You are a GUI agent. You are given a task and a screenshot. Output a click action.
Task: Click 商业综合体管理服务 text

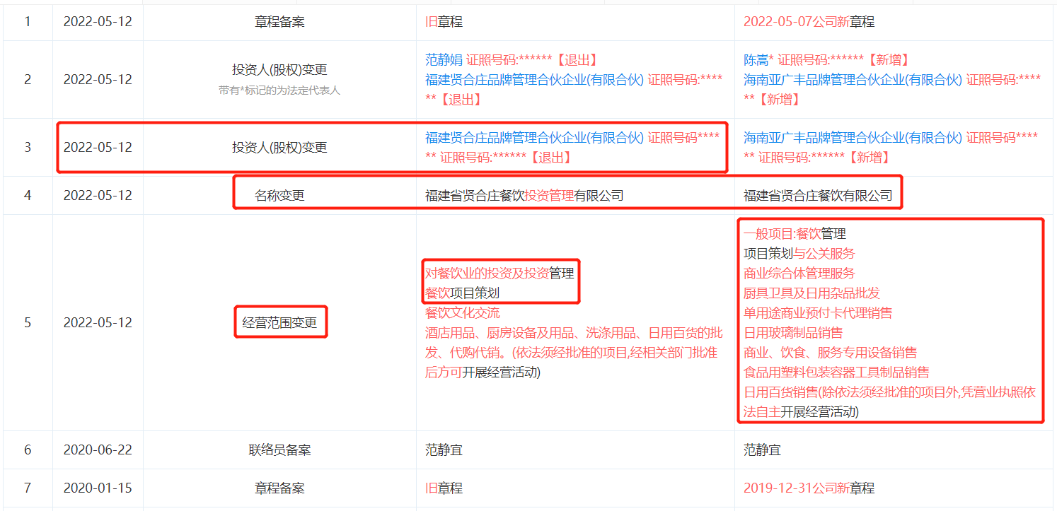(x=799, y=273)
